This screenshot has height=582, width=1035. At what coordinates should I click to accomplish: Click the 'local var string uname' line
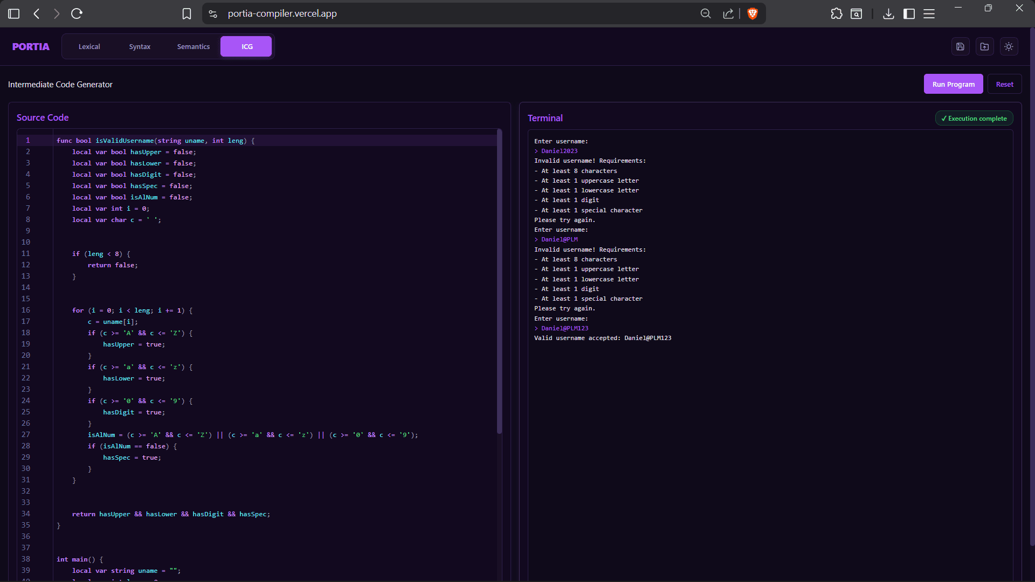[x=127, y=571]
